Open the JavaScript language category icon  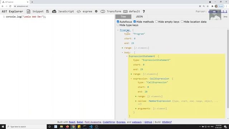pyautogui.click(x=54, y=11)
